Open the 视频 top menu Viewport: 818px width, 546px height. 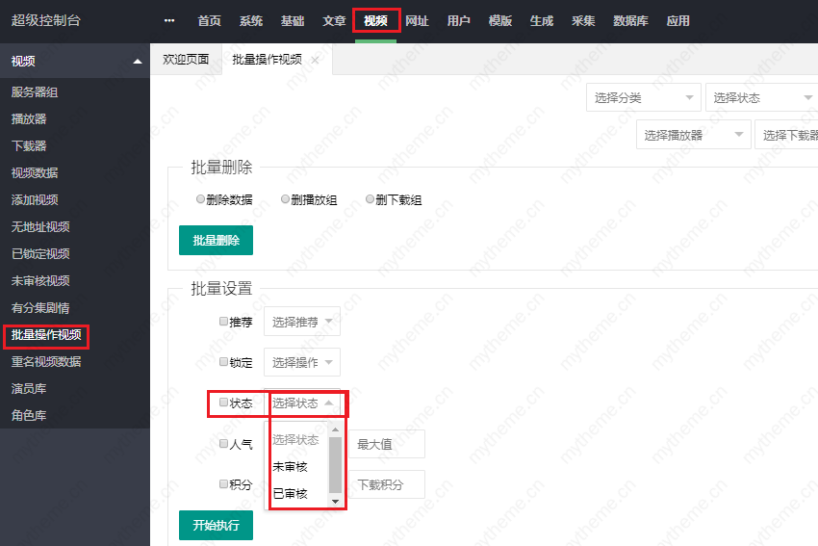375,20
